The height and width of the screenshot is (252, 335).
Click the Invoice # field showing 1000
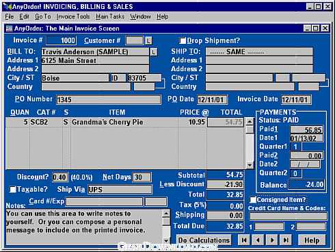pyautogui.click(x=62, y=40)
